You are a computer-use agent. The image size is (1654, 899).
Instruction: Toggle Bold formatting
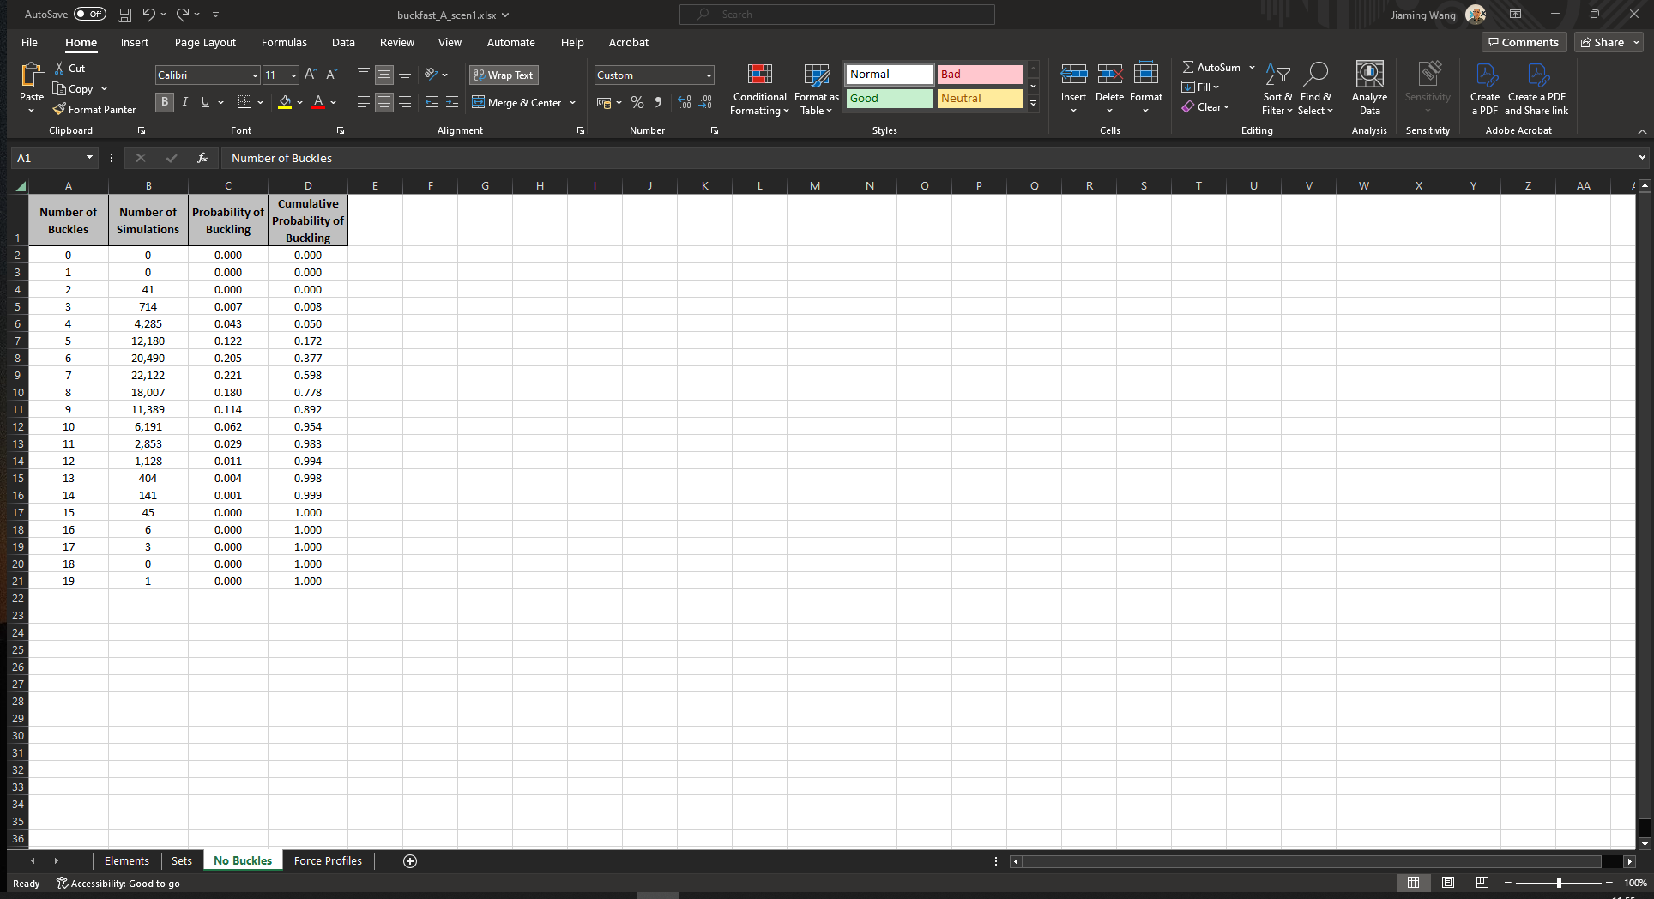tap(165, 103)
